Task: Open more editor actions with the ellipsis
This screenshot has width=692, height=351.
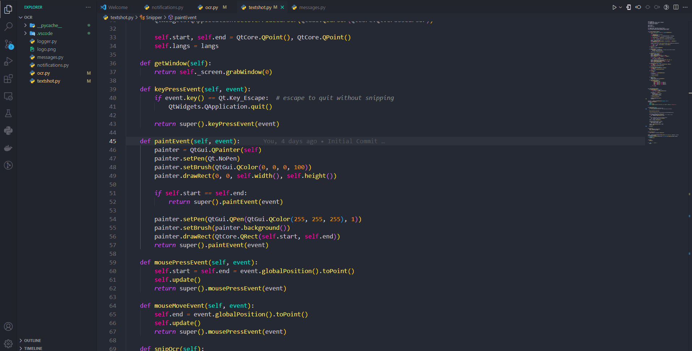Action: click(685, 7)
